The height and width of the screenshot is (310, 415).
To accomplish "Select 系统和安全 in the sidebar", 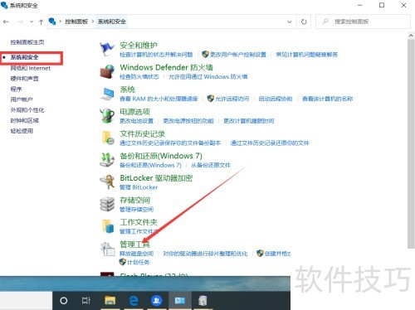I will pos(24,57).
